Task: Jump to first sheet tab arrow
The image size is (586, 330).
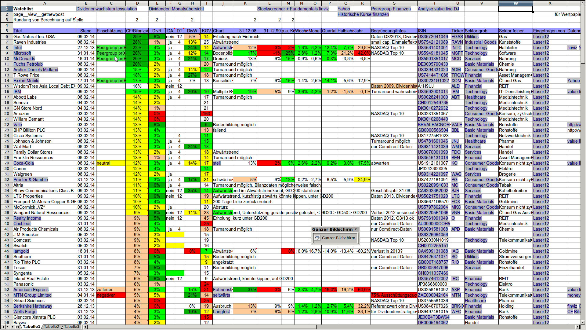Action: pyautogui.click(x=3, y=327)
